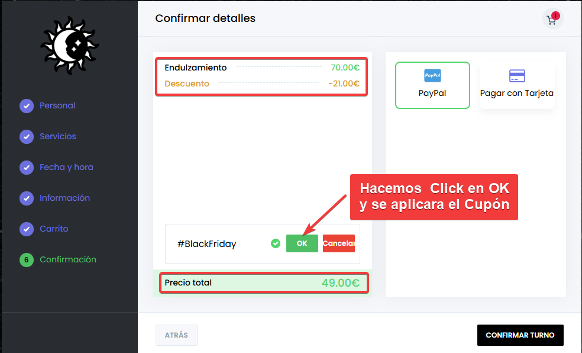
Task: Click the PayPal logo icon
Action: click(x=432, y=75)
